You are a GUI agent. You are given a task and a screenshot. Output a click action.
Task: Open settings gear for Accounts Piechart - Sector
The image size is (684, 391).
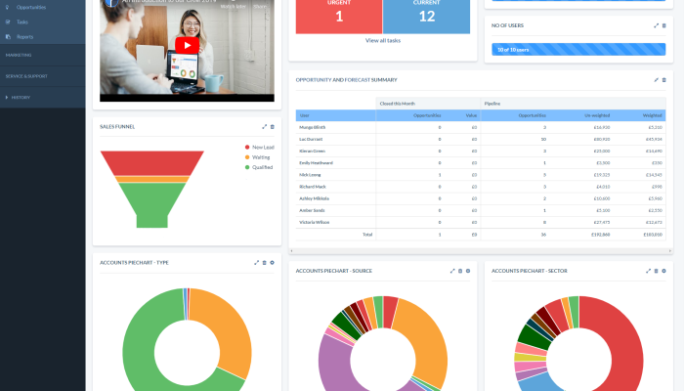(664, 271)
